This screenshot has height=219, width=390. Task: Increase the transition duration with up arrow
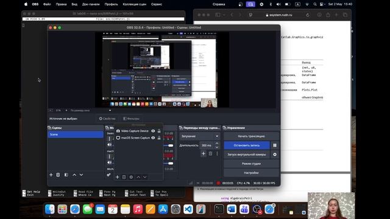click(x=217, y=144)
